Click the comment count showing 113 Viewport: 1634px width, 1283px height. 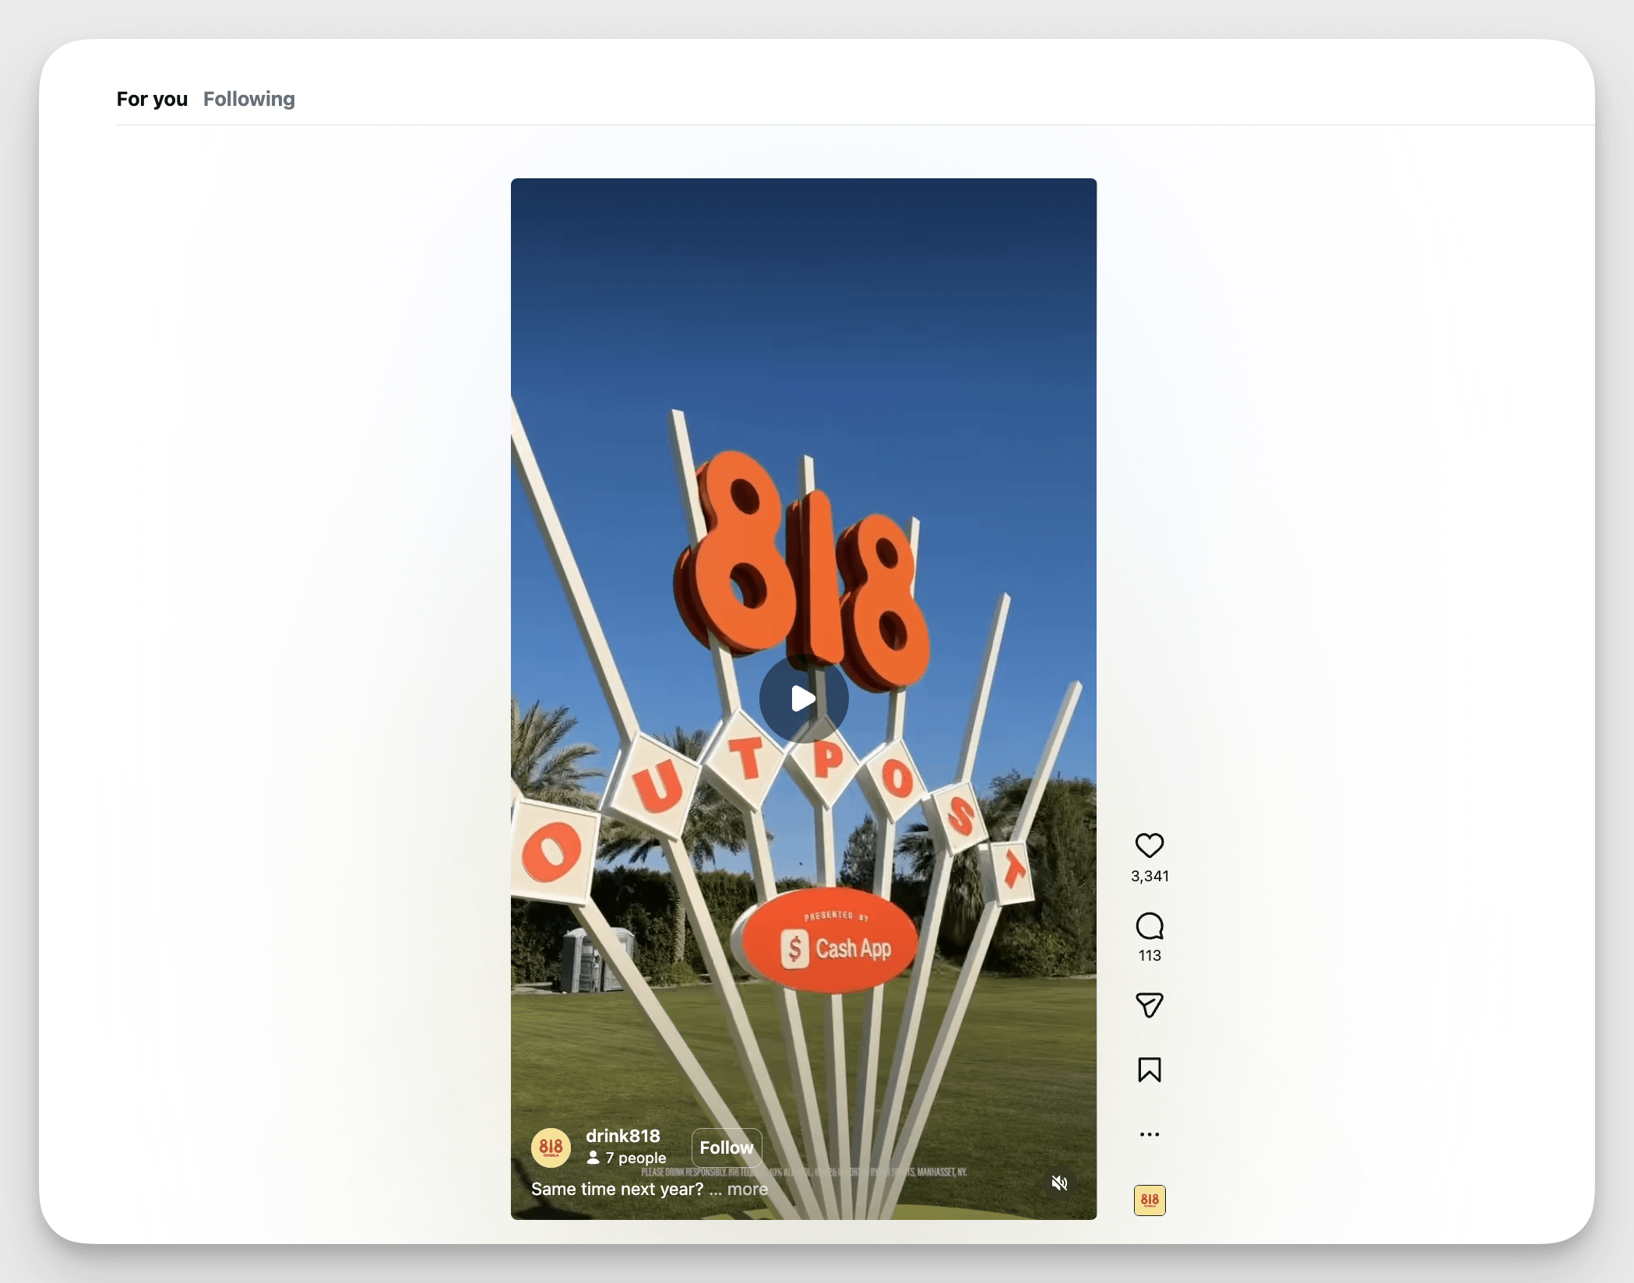[x=1150, y=955]
